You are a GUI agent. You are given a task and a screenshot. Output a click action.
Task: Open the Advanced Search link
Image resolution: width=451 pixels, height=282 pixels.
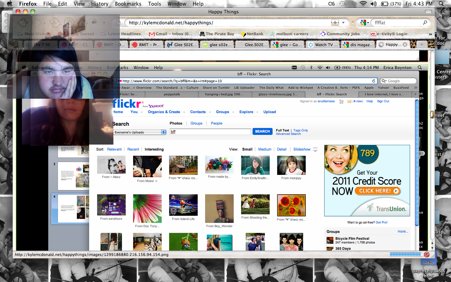[x=288, y=134]
